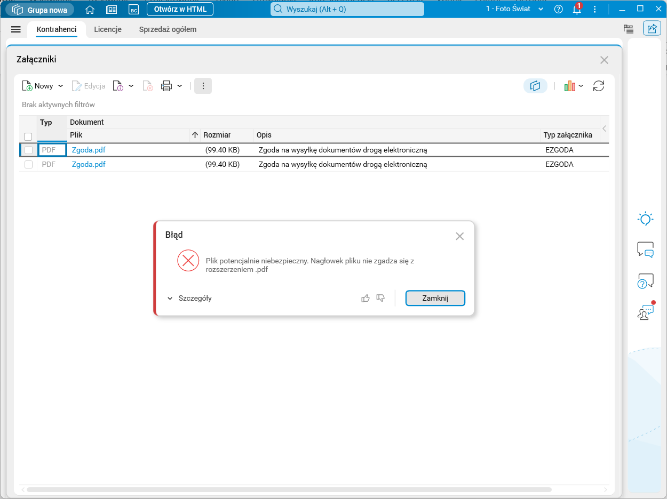667x499 pixels.
Task: Open the notifications bell
Action: click(577, 9)
